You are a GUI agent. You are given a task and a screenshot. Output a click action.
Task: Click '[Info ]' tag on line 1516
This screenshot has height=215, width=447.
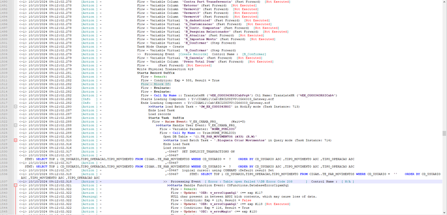(89, 99)
